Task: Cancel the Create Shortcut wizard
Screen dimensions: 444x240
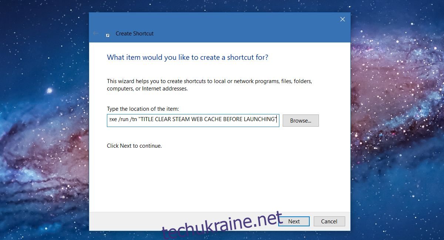Action: pyautogui.click(x=329, y=221)
